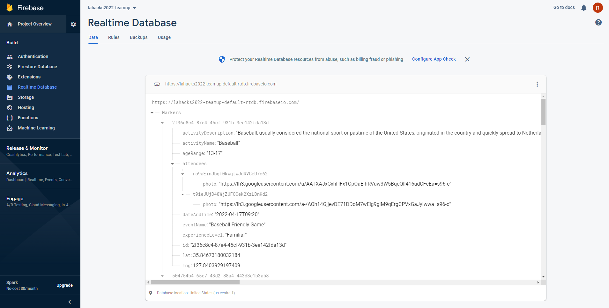The height and width of the screenshot is (308, 609).
Task: Collapse the Markers tree node
Action: [152, 113]
